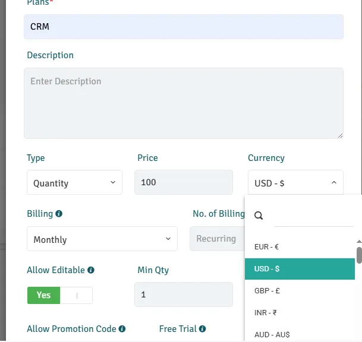
Task: Select USD - $ currency option in list
Action: [300, 269]
